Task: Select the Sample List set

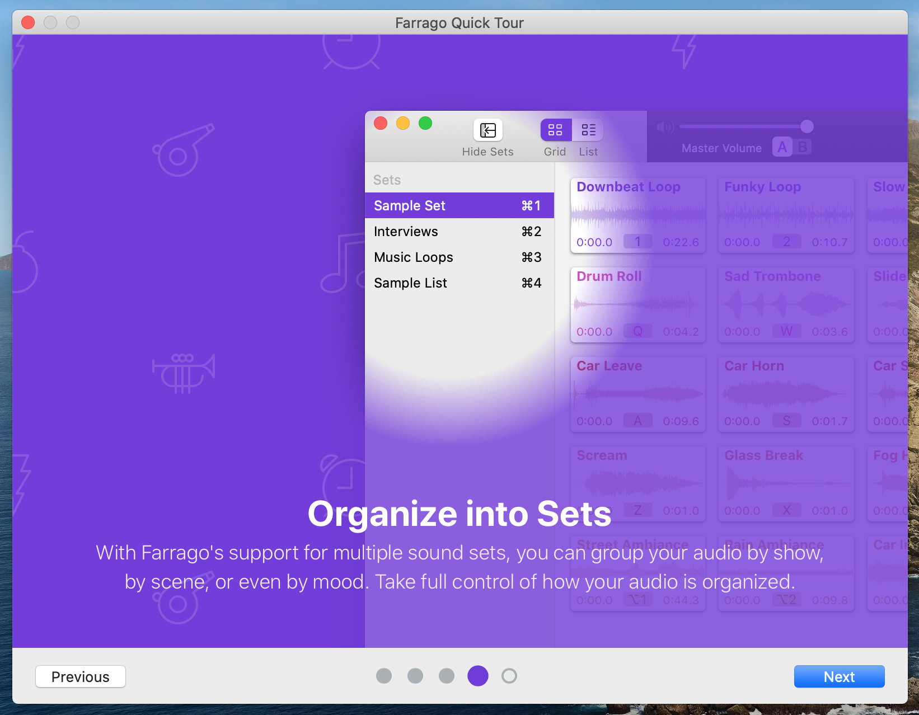Action: [460, 283]
